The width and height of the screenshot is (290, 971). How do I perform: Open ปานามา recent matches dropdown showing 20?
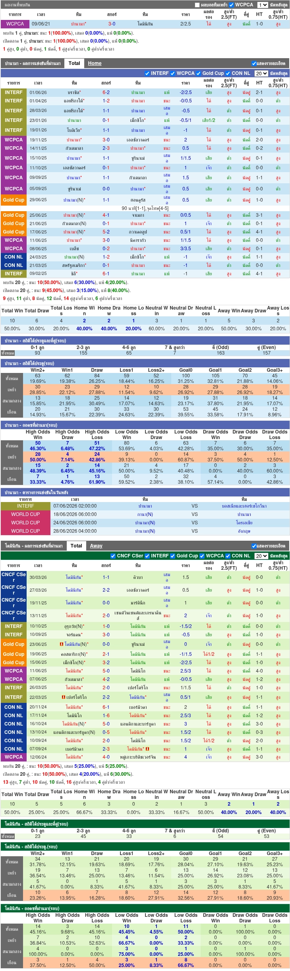[x=261, y=73]
